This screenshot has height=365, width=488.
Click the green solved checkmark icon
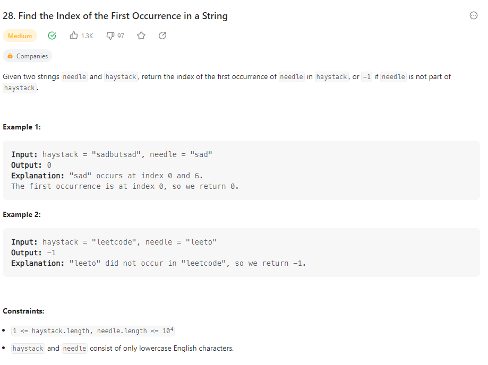tap(52, 36)
